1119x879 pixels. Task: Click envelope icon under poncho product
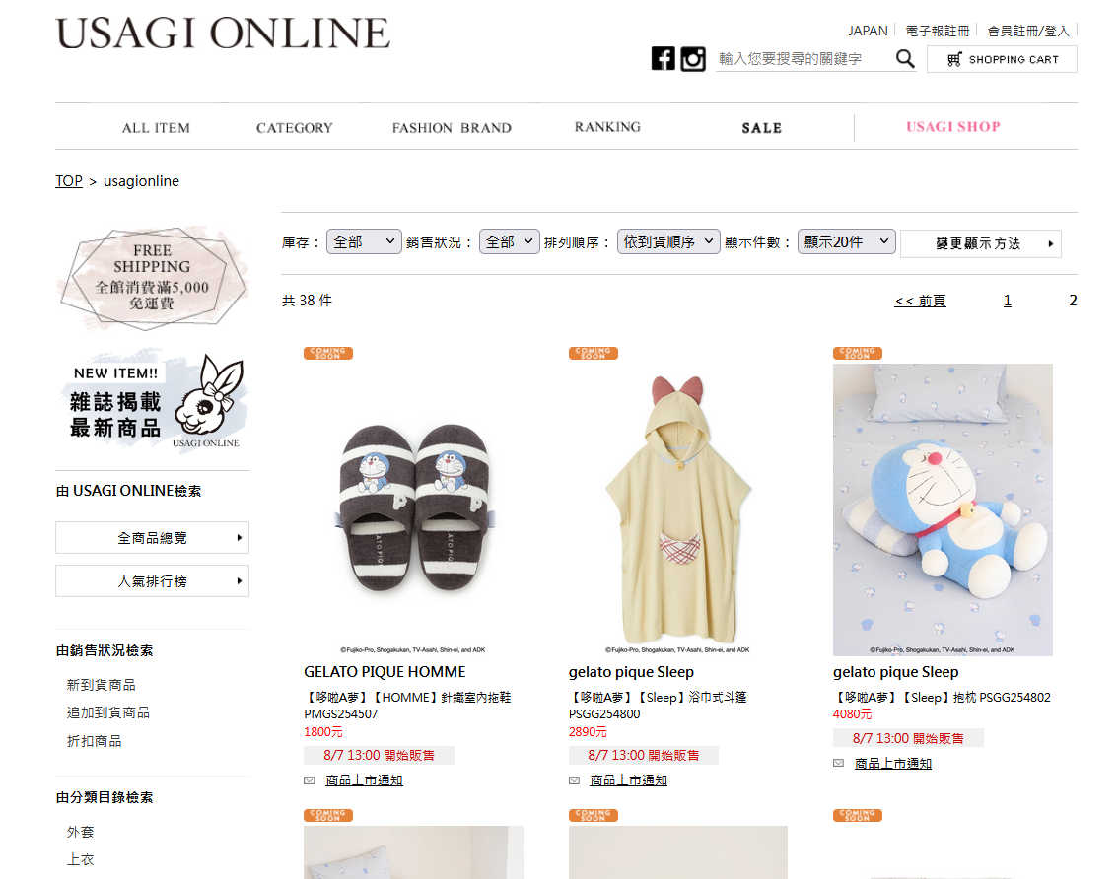(x=574, y=780)
